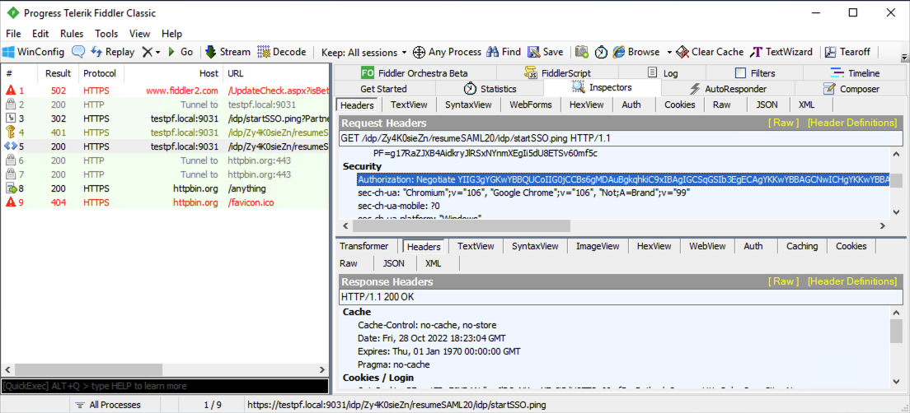
Task: Switch to the Filters tab
Action: coord(755,73)
